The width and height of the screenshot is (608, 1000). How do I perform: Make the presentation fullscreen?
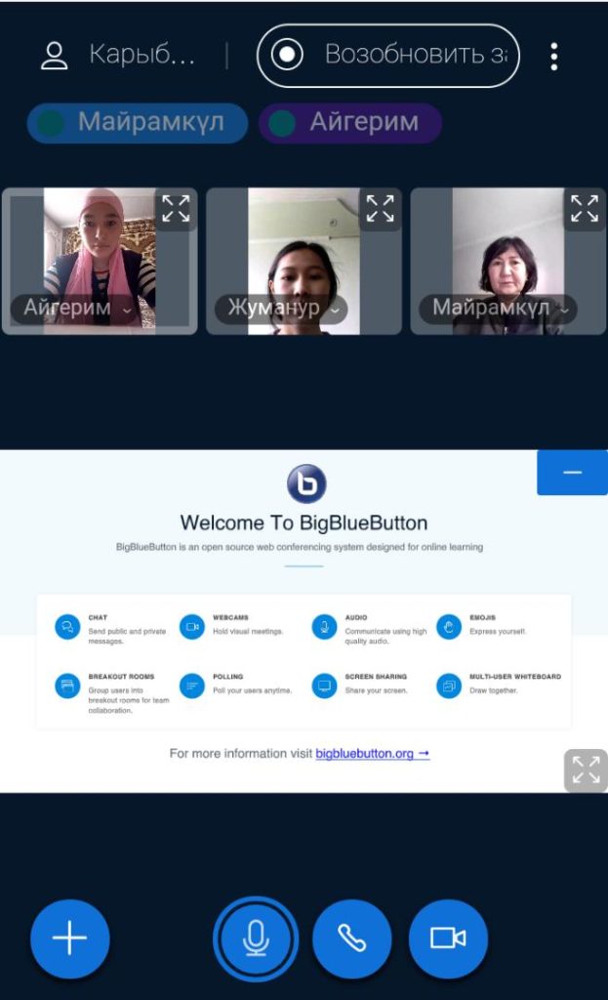[586, 771]
